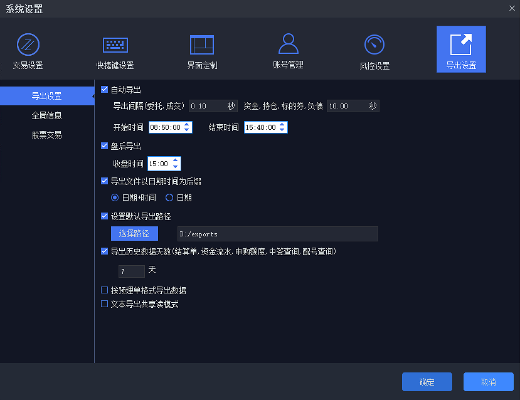The image size is (520, 400).
Task: Enable 按预埋单格式导出数据 checkbox
Action: click(105, 290)
